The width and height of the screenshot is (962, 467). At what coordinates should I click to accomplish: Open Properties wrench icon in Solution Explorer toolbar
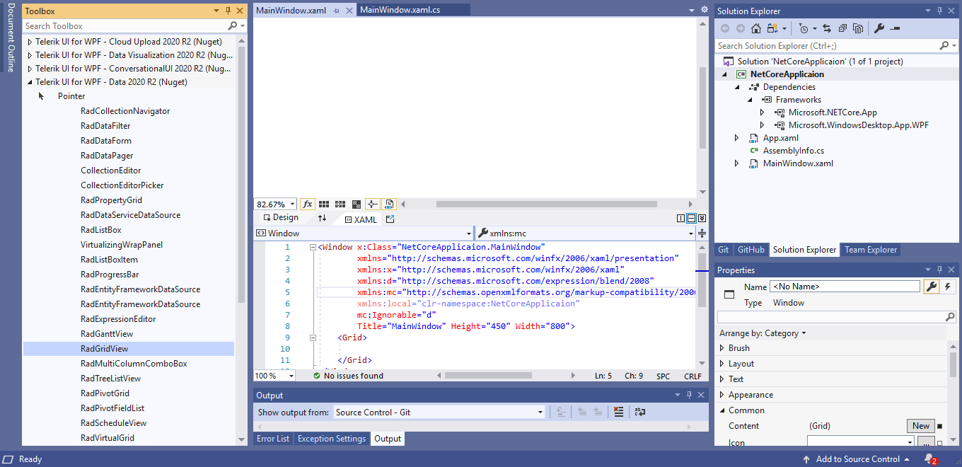click(x=879, y=28)
